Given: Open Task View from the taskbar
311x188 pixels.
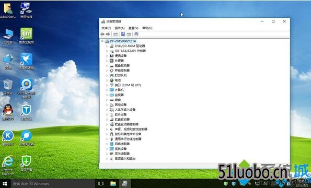Looking at the screenshot, I should pos(101,184).
